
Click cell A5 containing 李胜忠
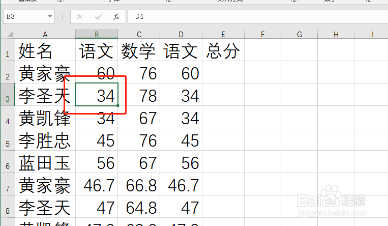[x=45, y=139]
